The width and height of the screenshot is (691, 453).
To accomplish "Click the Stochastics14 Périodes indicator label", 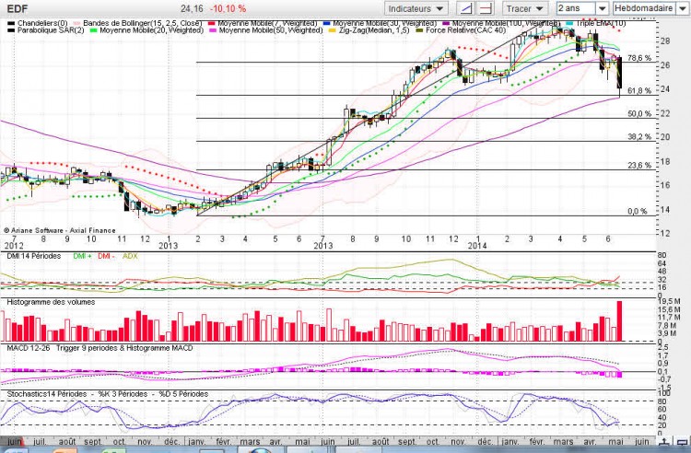I will [47, 394].
